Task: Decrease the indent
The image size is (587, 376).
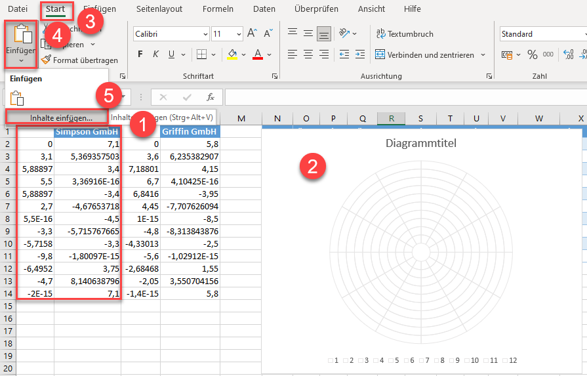Action: pos(344,54)
